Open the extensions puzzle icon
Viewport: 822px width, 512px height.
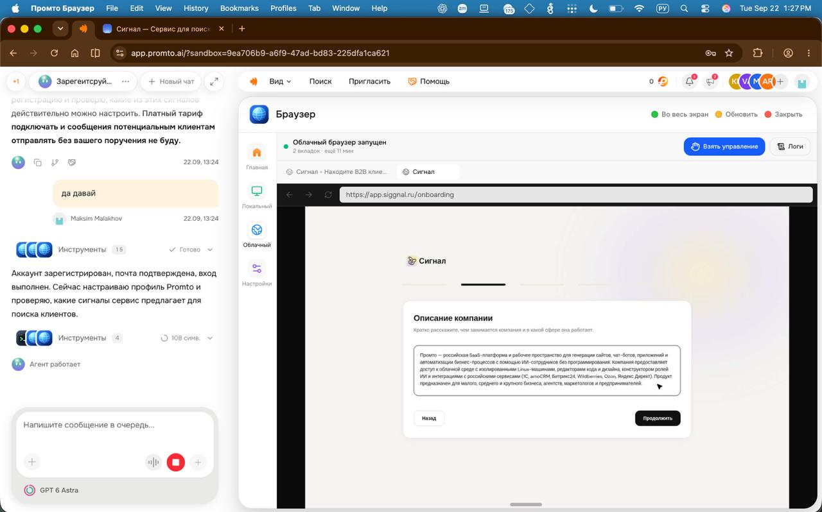pos(758,53)
